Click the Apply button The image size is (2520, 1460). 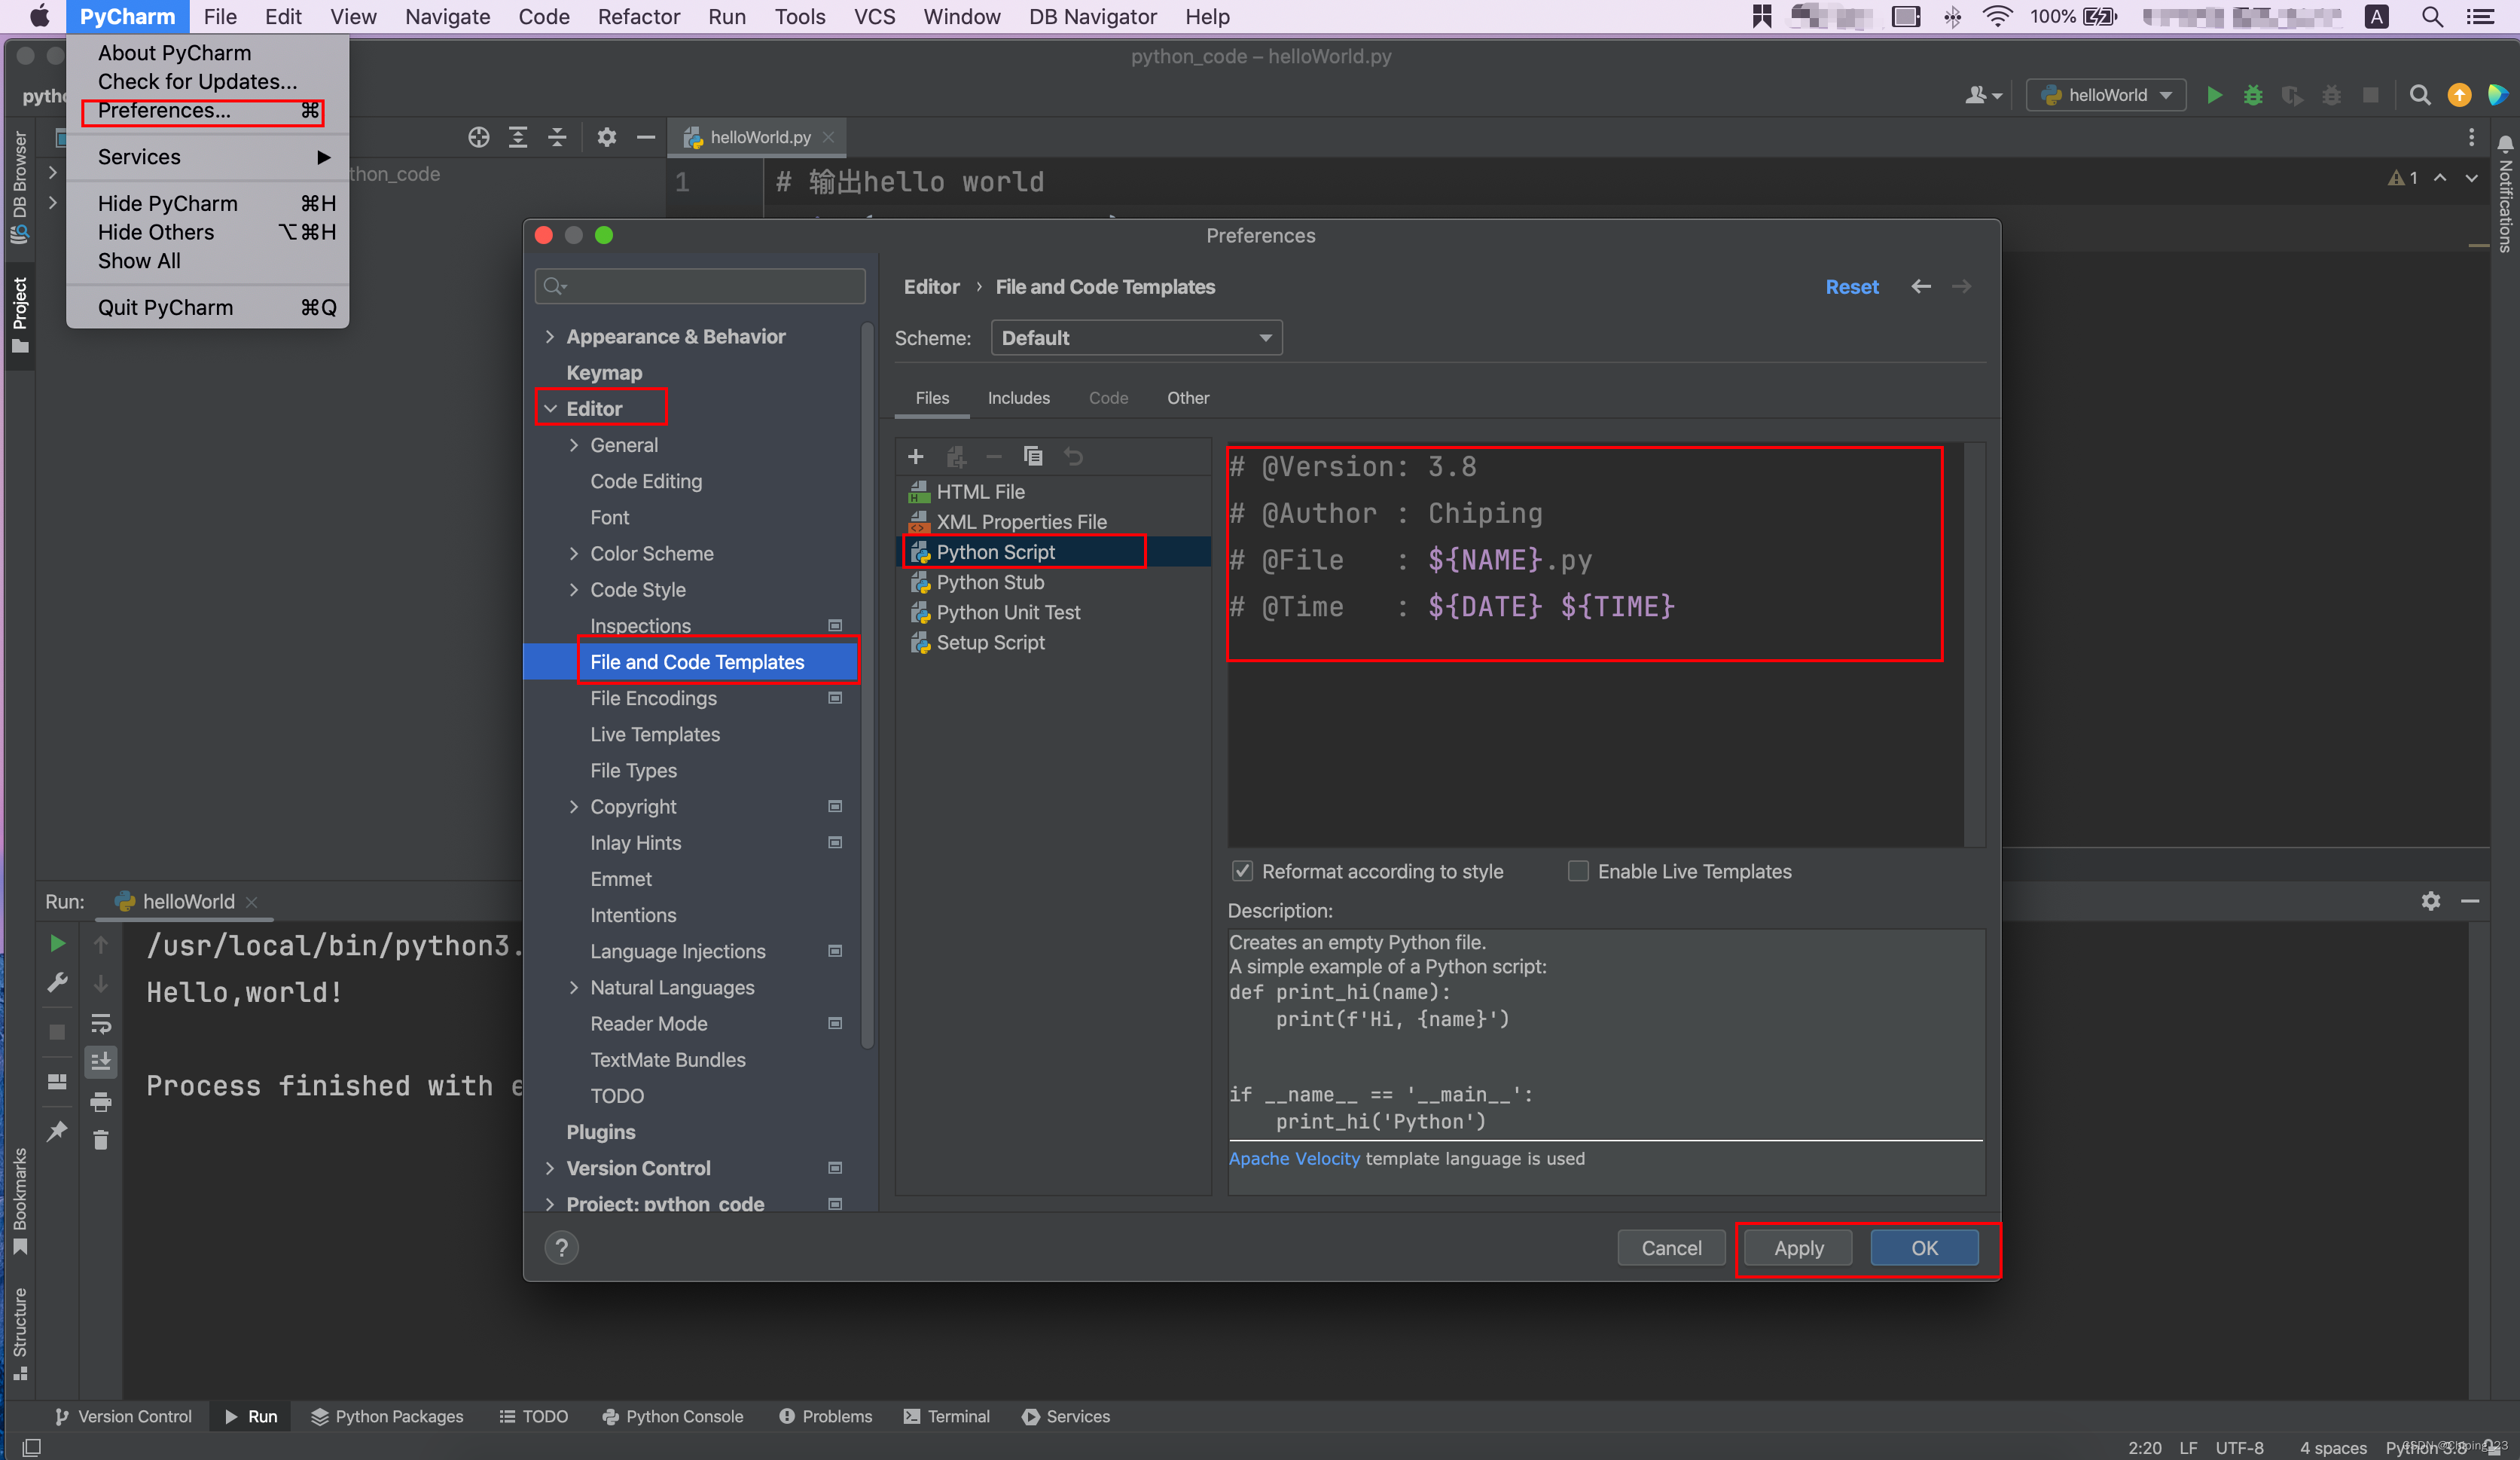point(1798,1247)
